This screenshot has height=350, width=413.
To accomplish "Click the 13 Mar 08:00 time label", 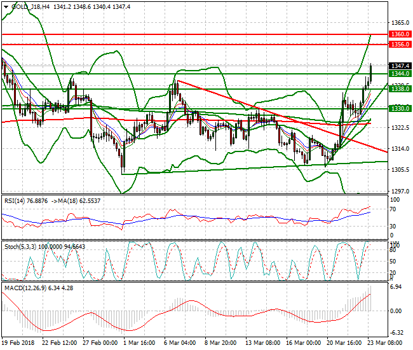I will click(x=262, y=343).
